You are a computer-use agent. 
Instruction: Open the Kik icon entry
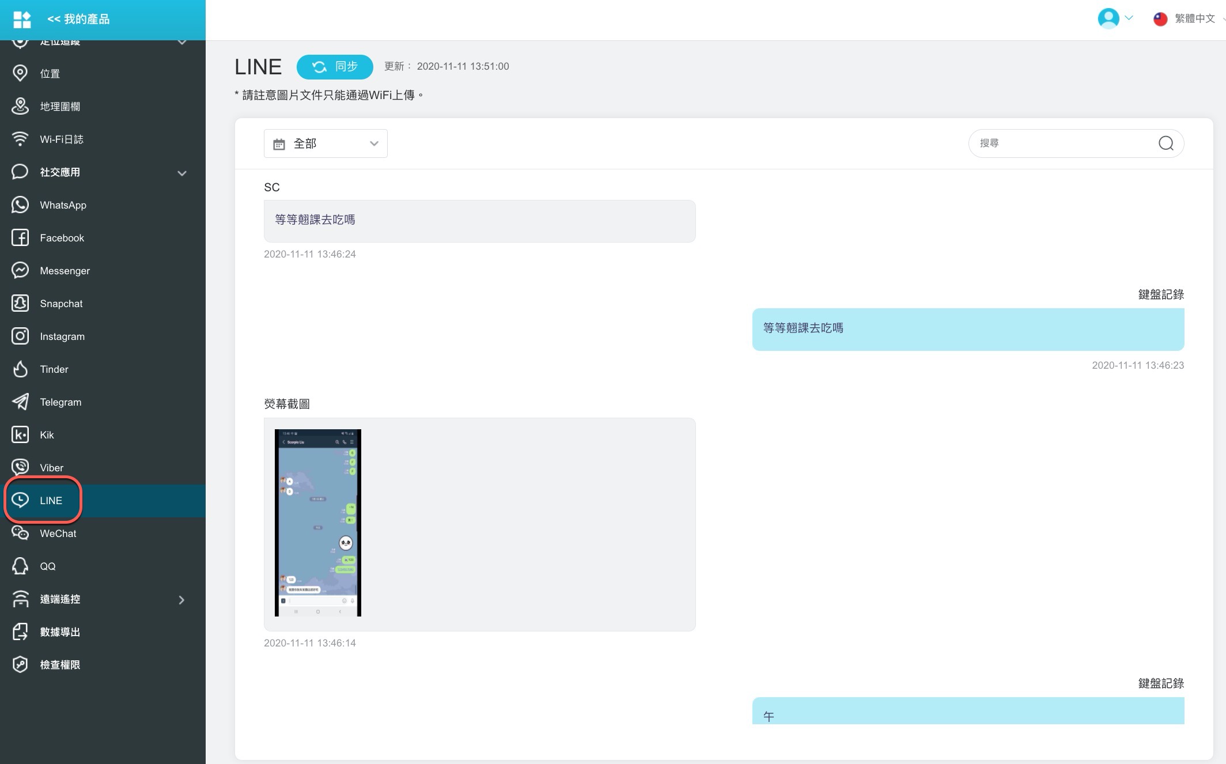[x=20, y=434]
